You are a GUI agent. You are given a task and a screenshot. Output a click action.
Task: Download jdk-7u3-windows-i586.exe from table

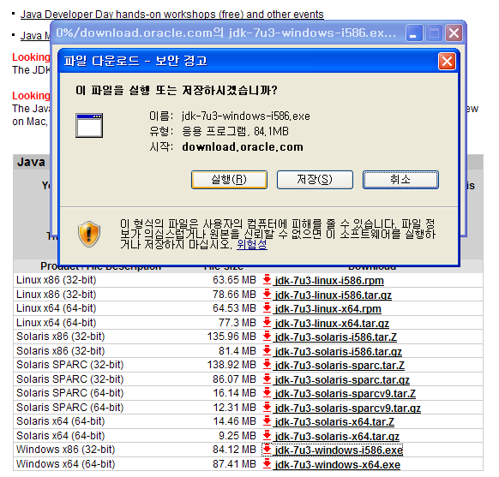339,450
